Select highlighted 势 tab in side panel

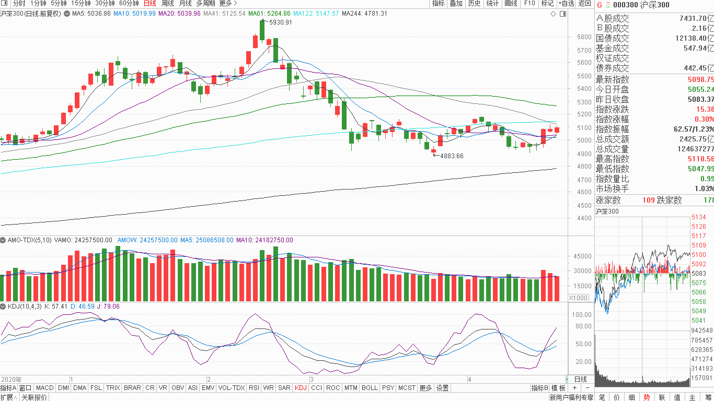pos(647,397)
